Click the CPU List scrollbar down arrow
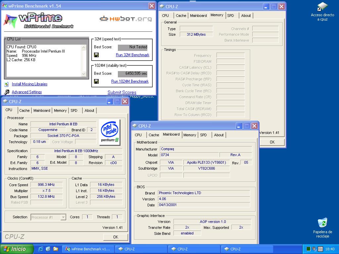This screenshot has width=339, height=254. pos(84,74)
